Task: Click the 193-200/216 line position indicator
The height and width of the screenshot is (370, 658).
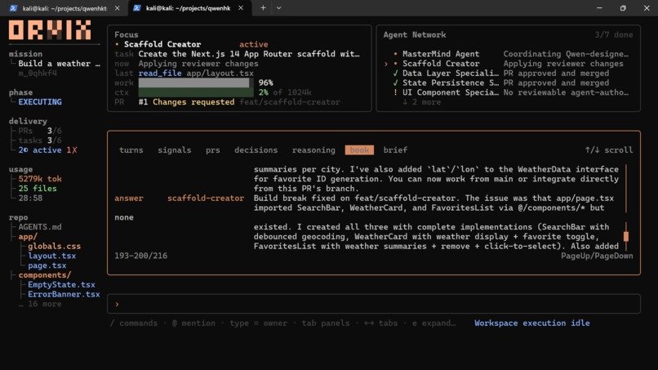Action: tap(140, 256)
